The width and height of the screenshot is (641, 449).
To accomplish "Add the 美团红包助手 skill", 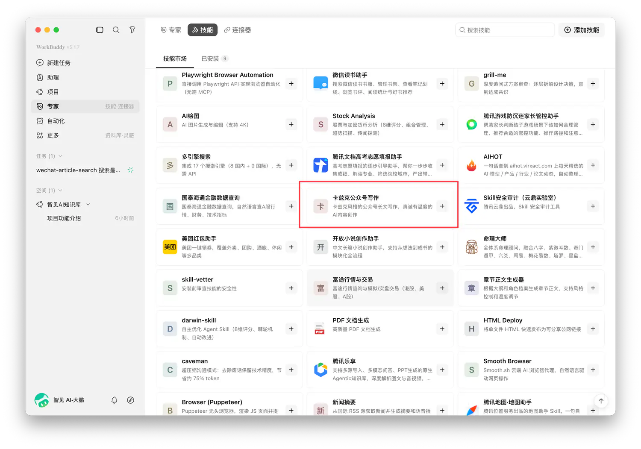I will click(291, 247).
